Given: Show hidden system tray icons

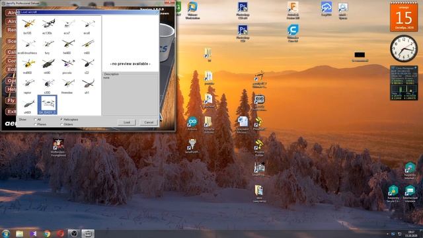Looking at the screenshot, I should coord(387,233).
